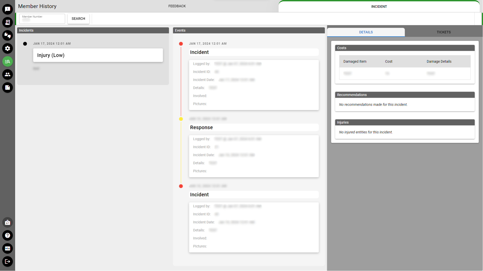Select the Injury (Low) incident card

tap(98, 55)
